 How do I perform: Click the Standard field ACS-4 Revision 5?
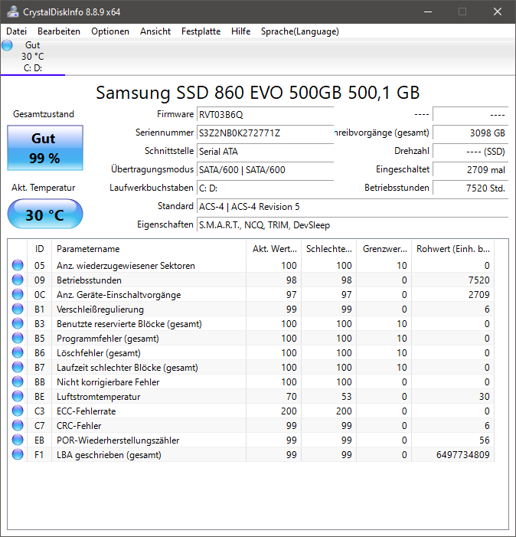[352, 207]
